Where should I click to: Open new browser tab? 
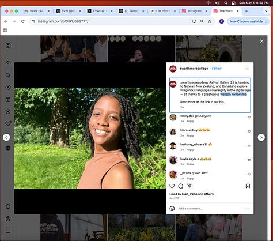[x=247, y=11]
